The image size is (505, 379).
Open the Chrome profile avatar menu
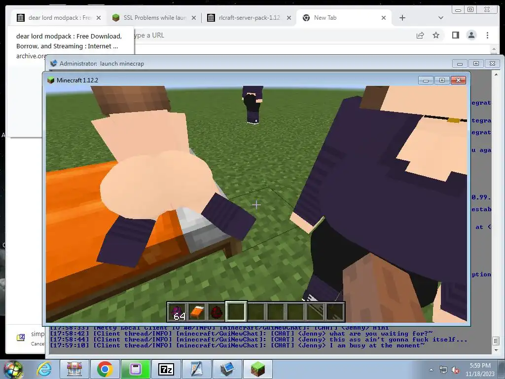[x=471, y=35]
